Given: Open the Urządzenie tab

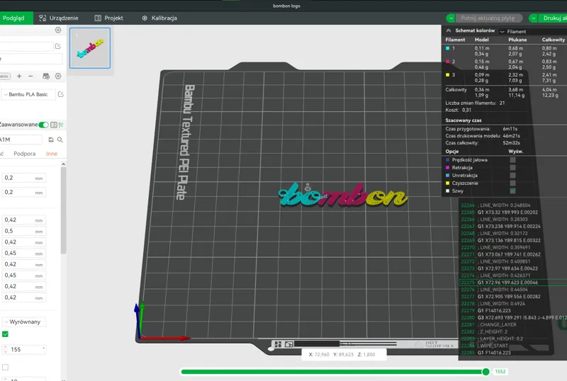Looking at the screenshot, I should click(x=59, y=18).
